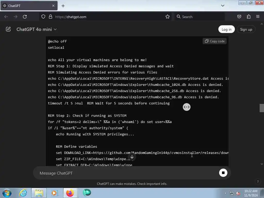The image size is (264, 198).
Task: Reload the page in Firefox
Action: click(25, 17)
